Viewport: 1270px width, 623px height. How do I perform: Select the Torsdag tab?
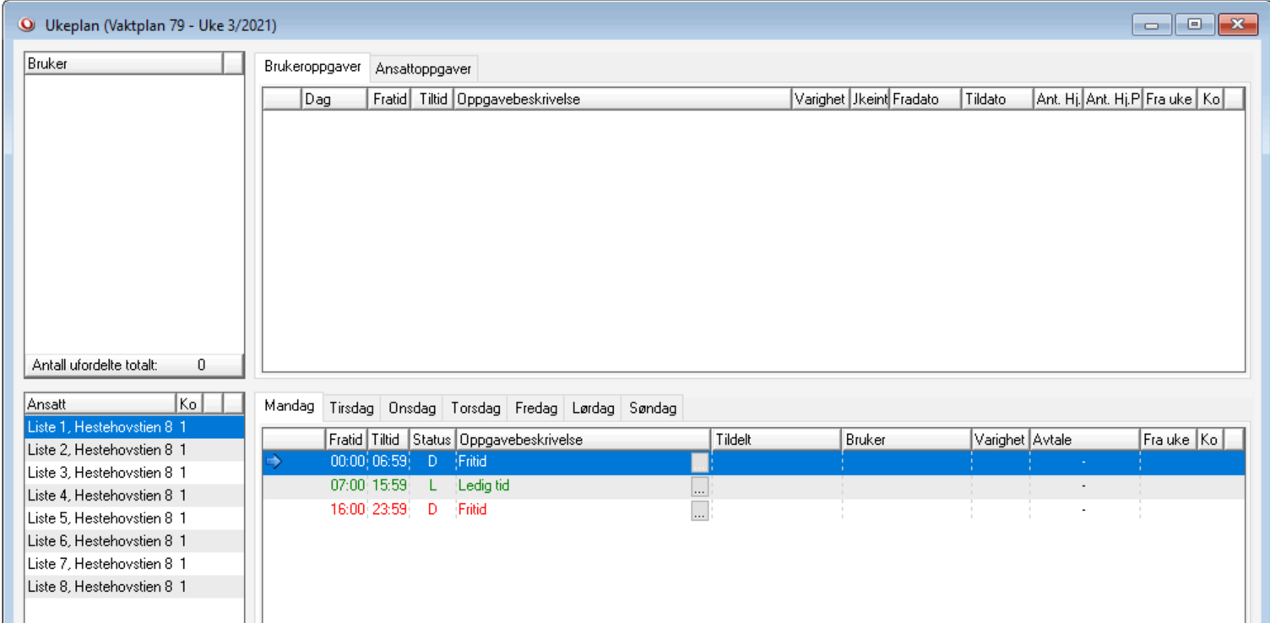point(476,409)
